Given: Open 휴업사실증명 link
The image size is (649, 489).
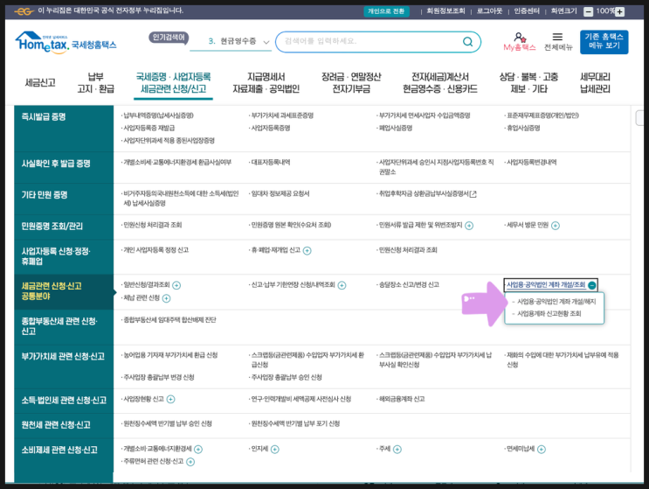Looking at the screenshot, I should pyautogui.click(x=523, y=128).
